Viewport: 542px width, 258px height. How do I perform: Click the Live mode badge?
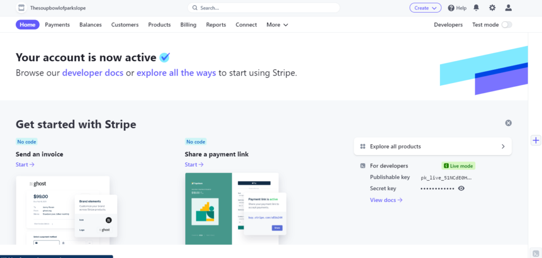pos(458,166)
